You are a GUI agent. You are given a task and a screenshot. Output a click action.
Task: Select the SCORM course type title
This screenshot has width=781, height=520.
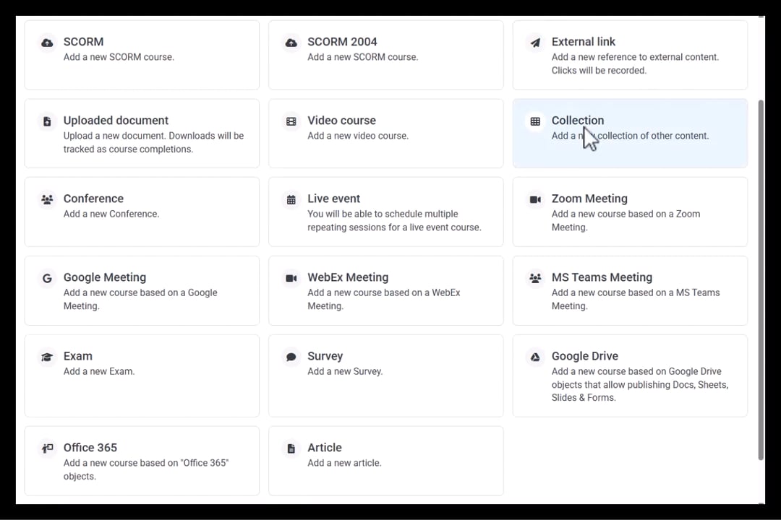[83, 42]
